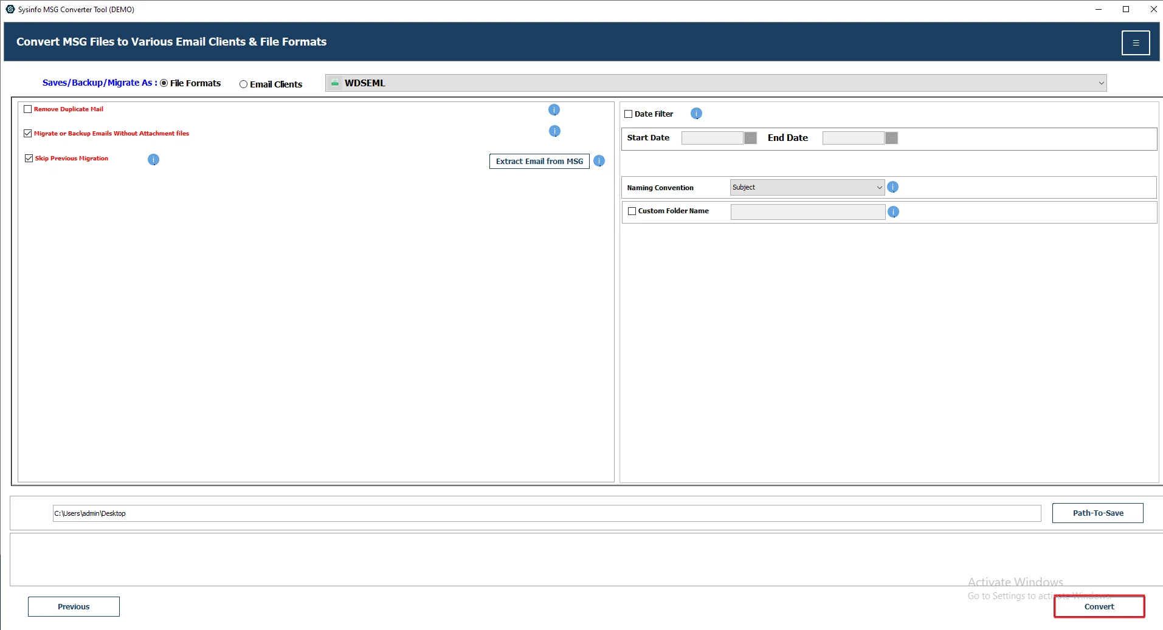Click the Path-To-Save button
The image size is (1163, 630).
coord(1097,513)
